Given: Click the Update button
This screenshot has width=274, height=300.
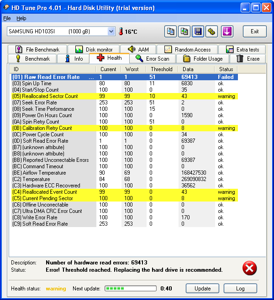Looking at the screenshot, I should click(x=202, y=288).
